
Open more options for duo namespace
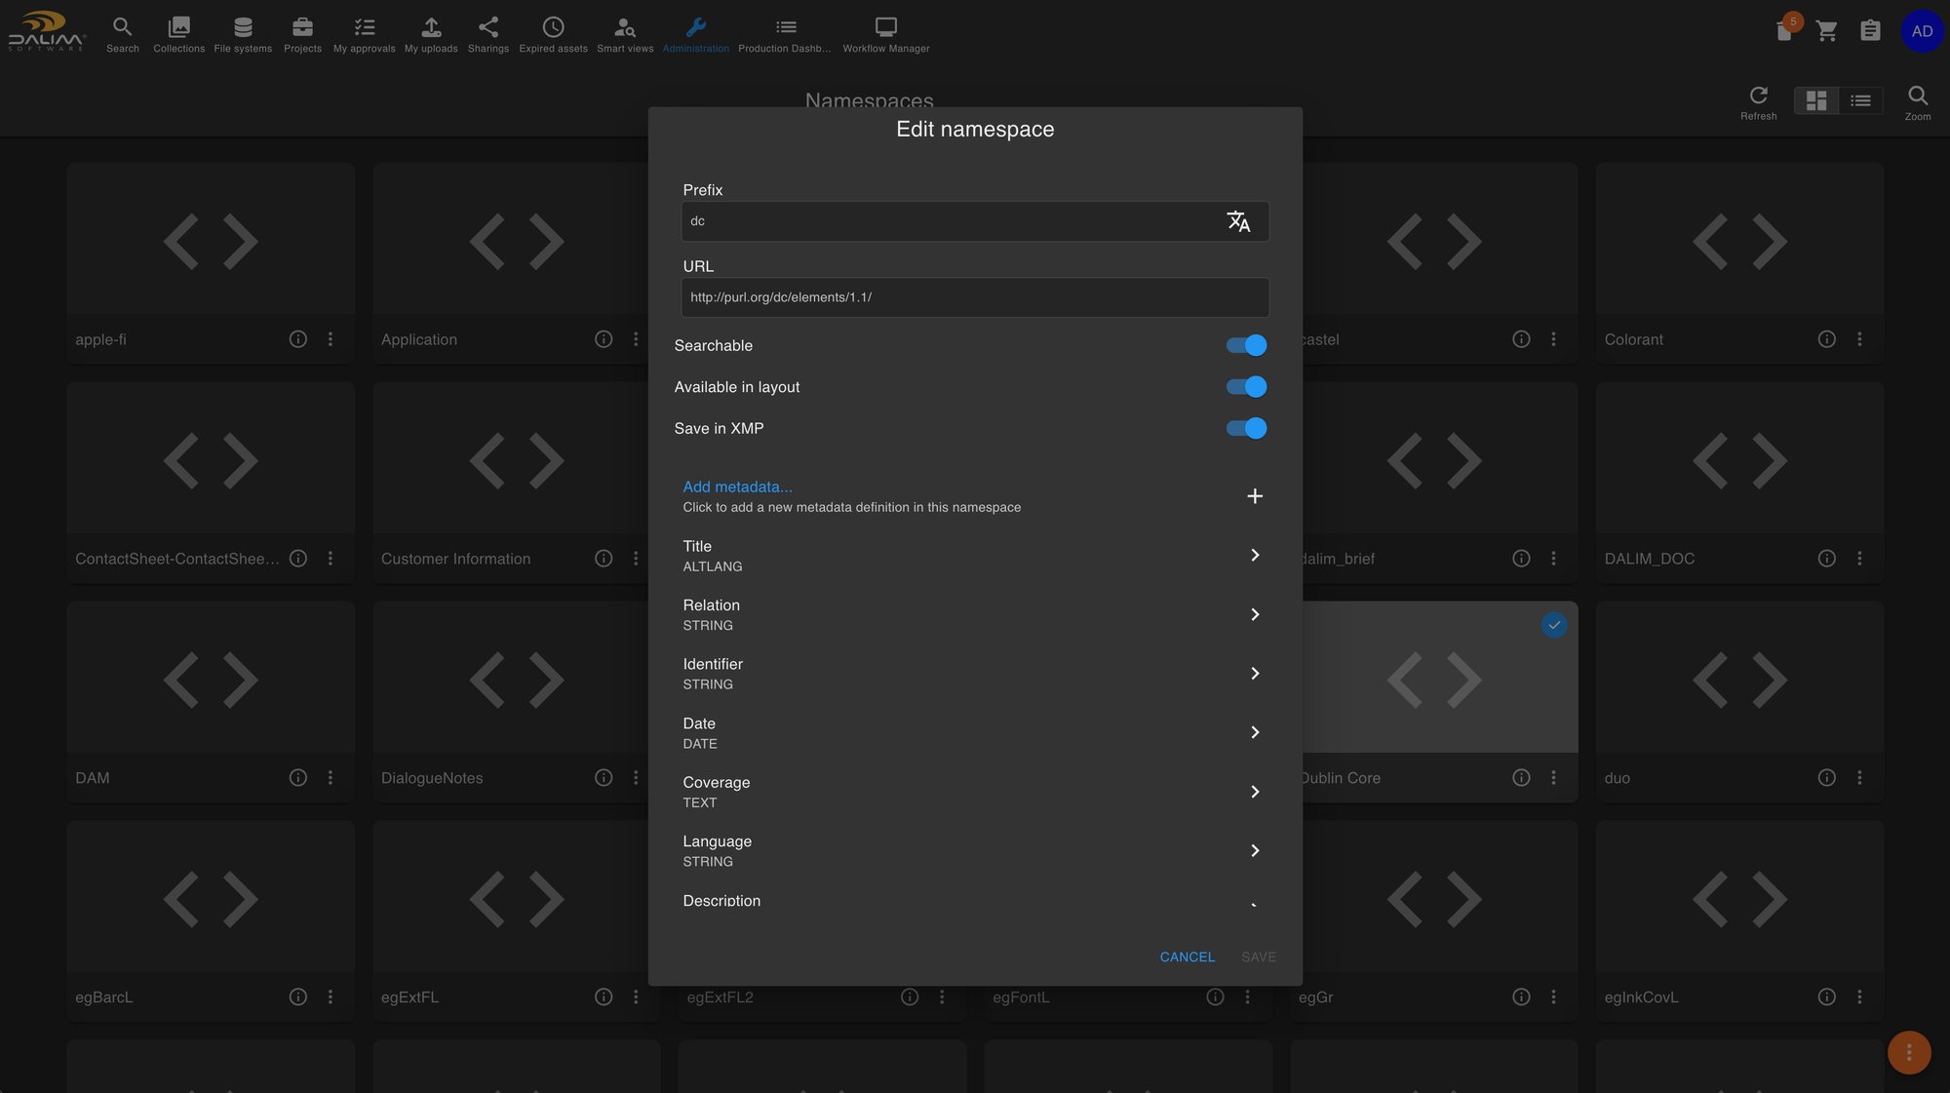tap(1859, 778)
